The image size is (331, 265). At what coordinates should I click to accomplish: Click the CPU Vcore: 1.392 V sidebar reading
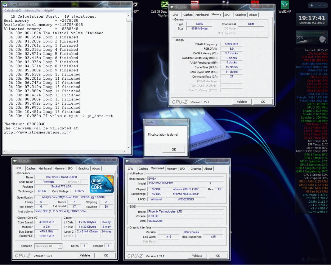coord(315,195)
